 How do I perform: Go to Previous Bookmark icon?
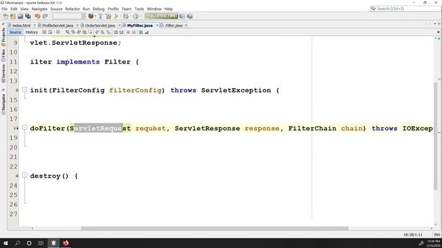[x=97, y=32]
